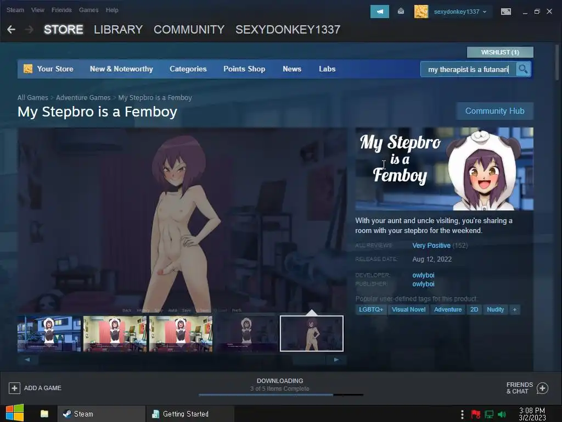Switch to the COMMUNITY tab
This screenshot has width=562, height=422.
coord(189,30)
